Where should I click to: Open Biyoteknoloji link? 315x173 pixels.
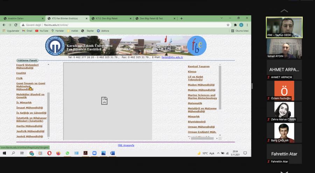tap(197, 122)
